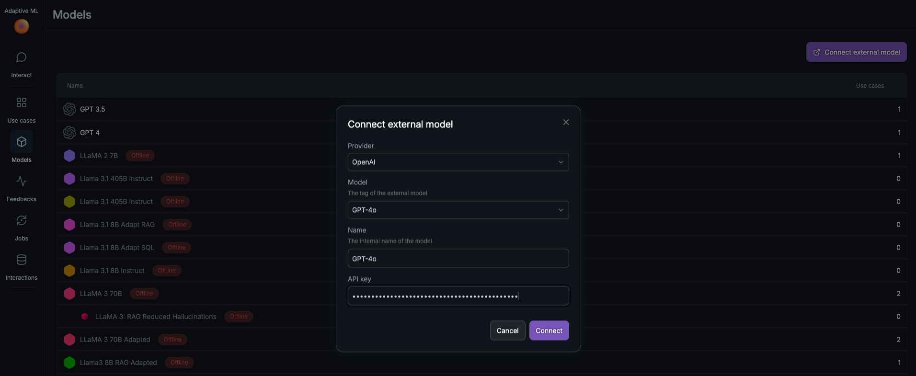
Task: Click the Llama 3.1 8B Instruct hexagon icon
Action: [x=69, y=271]
